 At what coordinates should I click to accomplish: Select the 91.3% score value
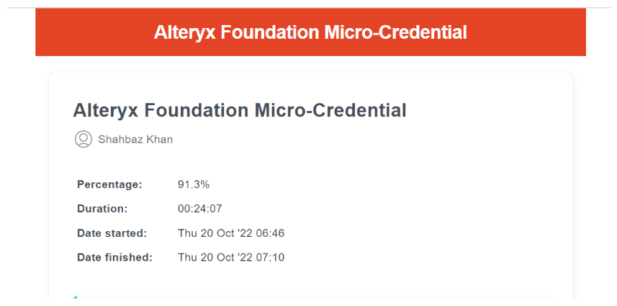click(x=194, y=184)
